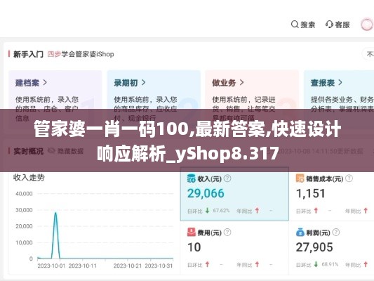Open help icon beside 收入(元)
This screenshot has height=281, width=374.
pos(227,178)
